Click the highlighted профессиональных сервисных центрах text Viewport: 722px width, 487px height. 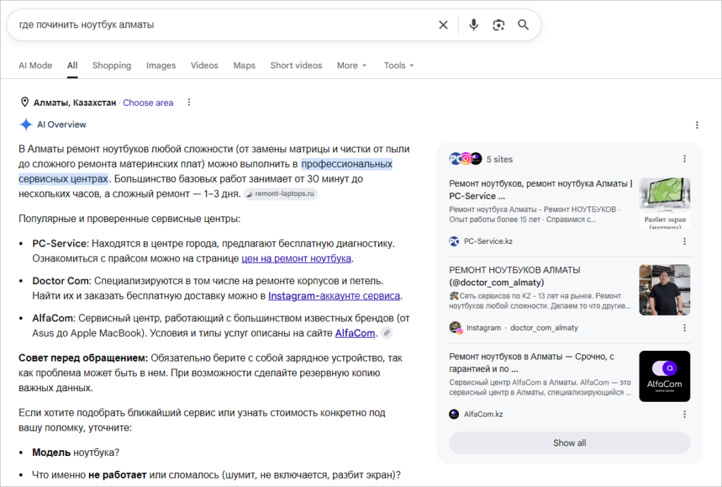pyautogui.click(x=205, y=171)
